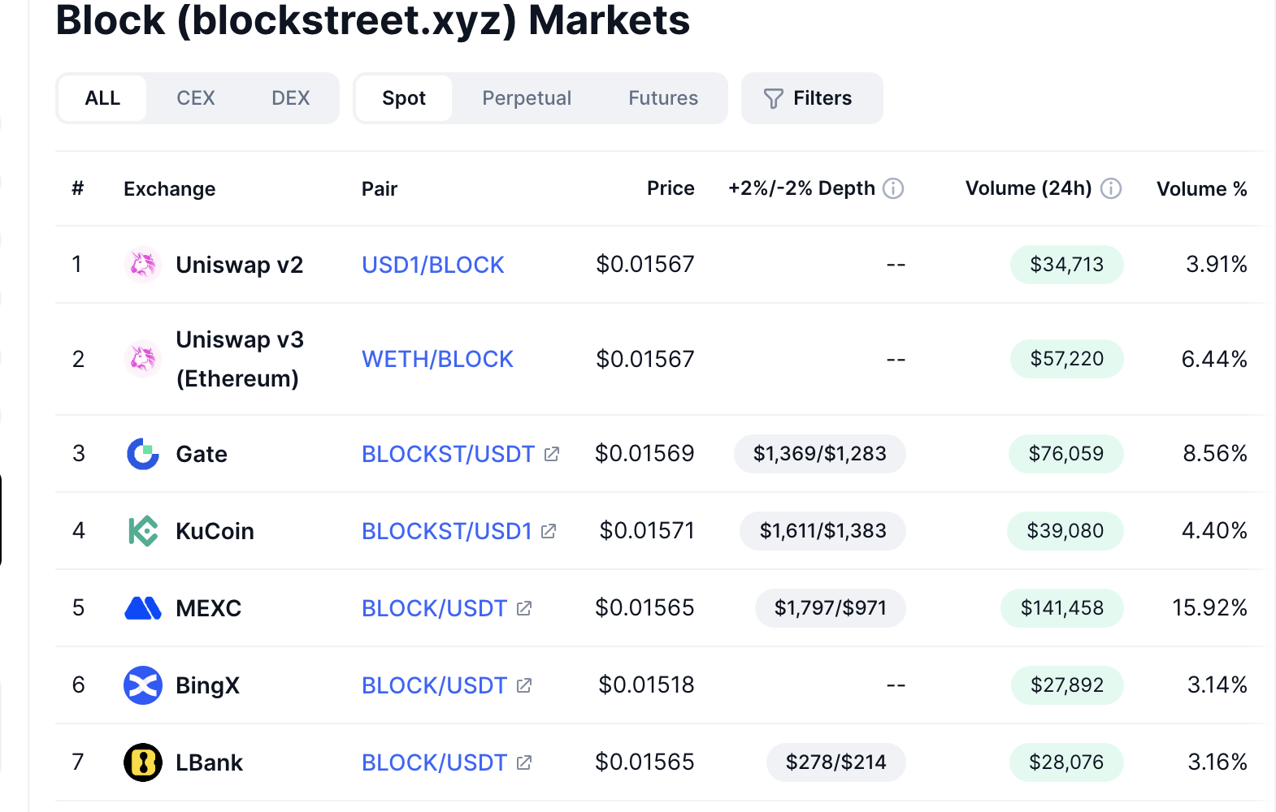Switch to the Futures markets tab
The width and height of the screenshot is (1276, 812).
[x=663, y=98]
